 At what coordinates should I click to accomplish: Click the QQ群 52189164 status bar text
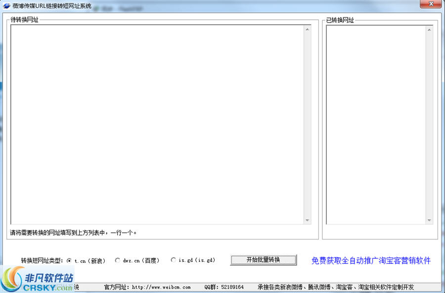224,287
